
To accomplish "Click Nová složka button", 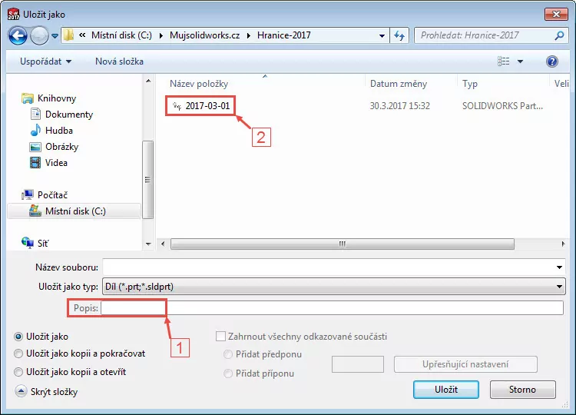I will pos(119,61).
